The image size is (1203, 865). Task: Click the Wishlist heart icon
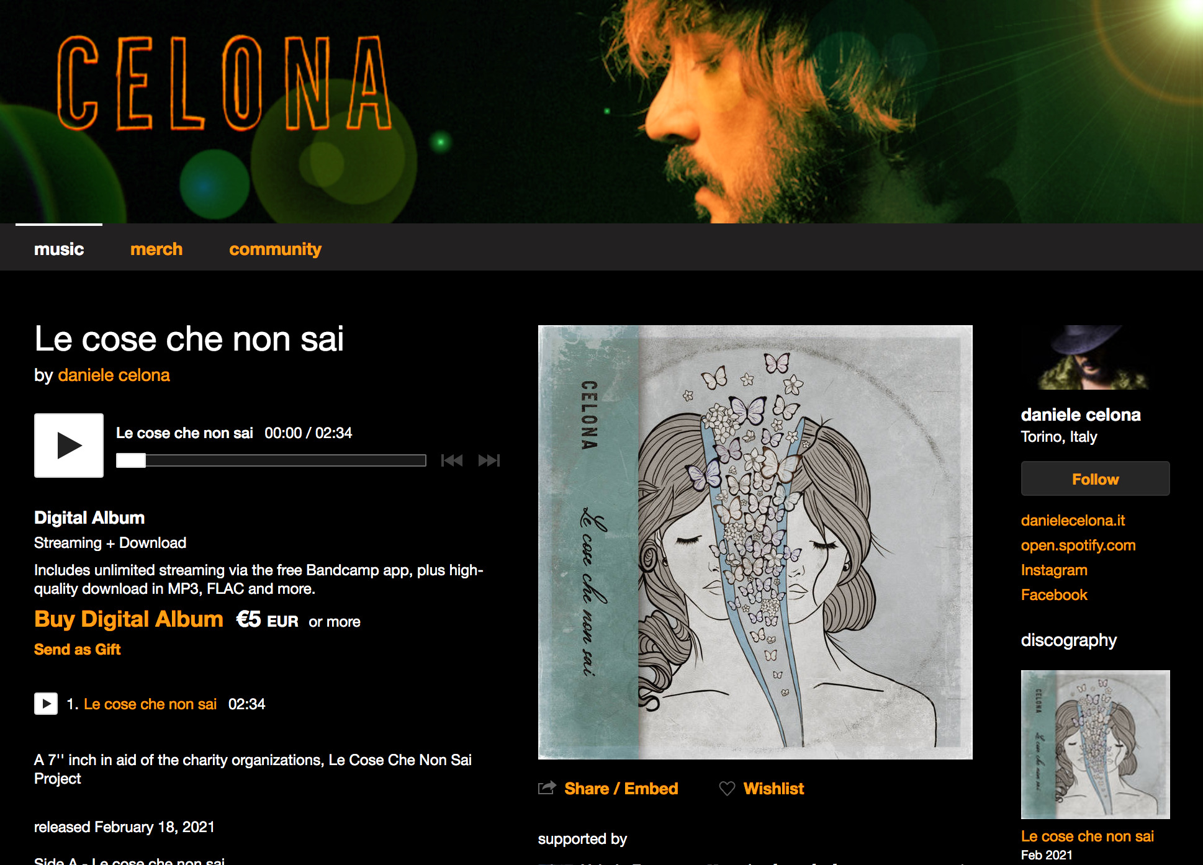click(727, 789)
